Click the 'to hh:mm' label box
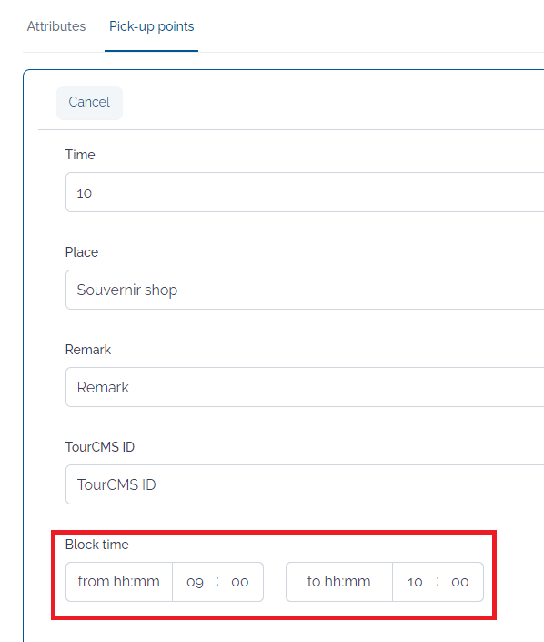 [339, 582]
